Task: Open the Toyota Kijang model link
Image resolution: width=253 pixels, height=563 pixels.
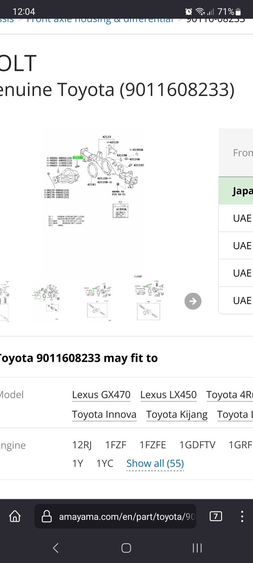Action: click(x=177, y=415)
